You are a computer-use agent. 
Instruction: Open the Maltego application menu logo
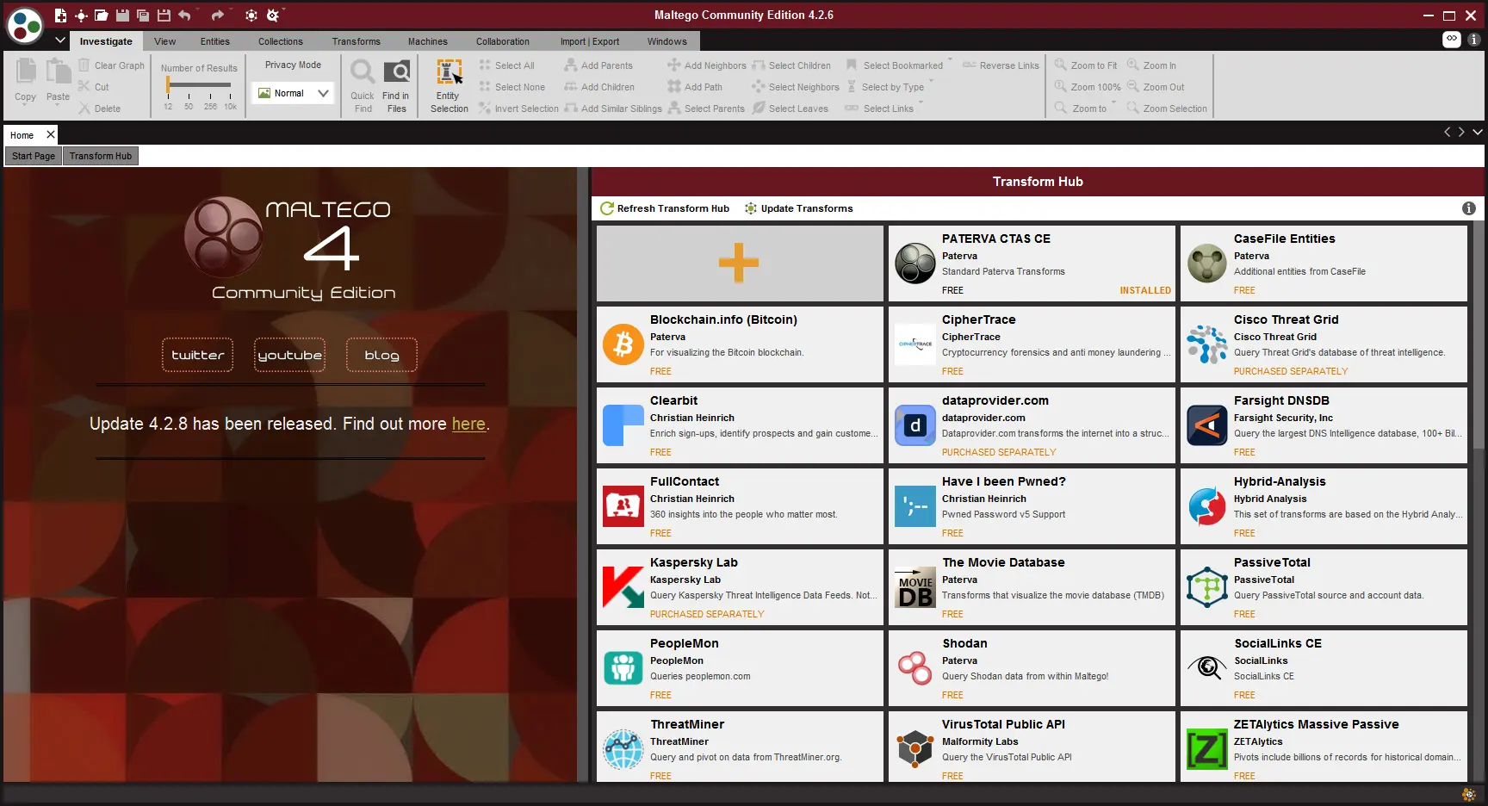point(25,25)
